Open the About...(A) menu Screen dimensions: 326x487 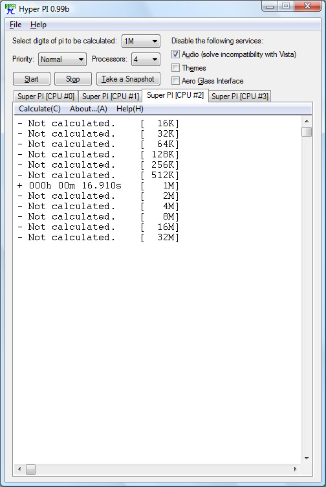tap(89, 109)
